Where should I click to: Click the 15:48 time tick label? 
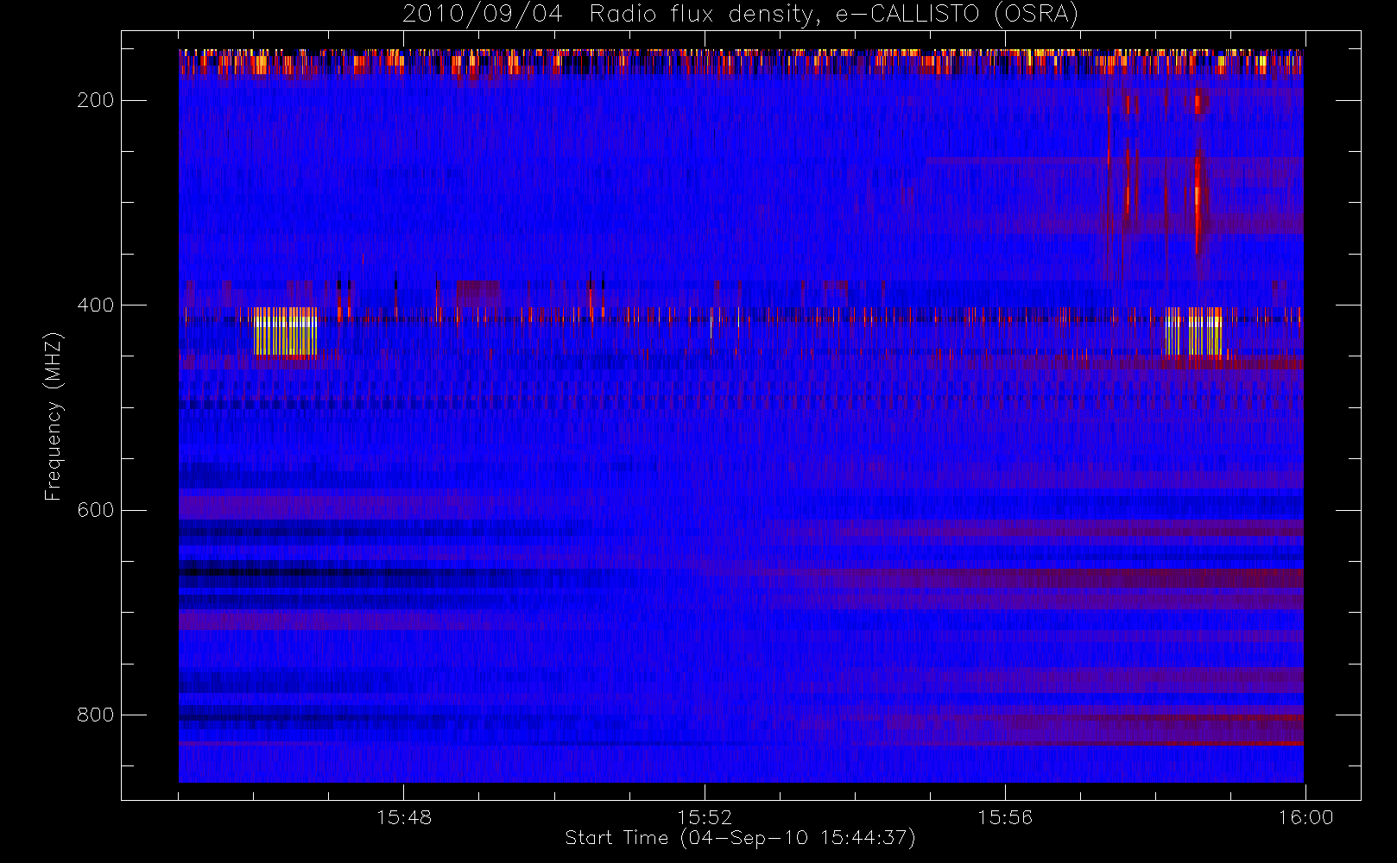[x=404, y=817]
